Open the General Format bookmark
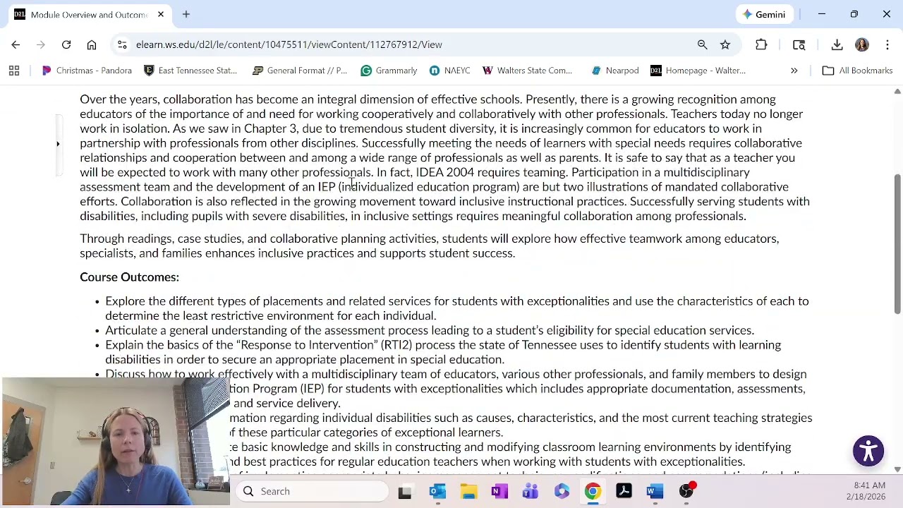The image size is (903, 508). [301, 71]
